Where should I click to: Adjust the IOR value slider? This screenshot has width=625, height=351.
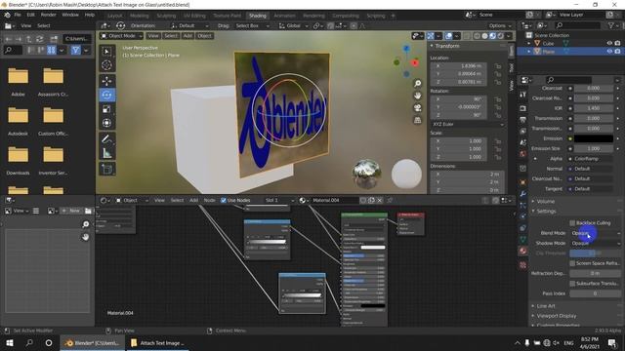pyautogui.click(x=594, y=108)
